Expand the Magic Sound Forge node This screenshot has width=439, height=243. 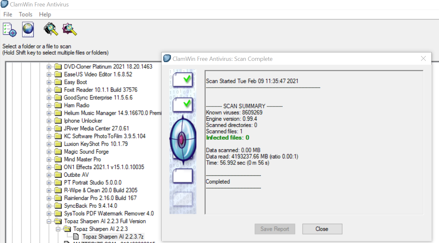coord(49,152)
